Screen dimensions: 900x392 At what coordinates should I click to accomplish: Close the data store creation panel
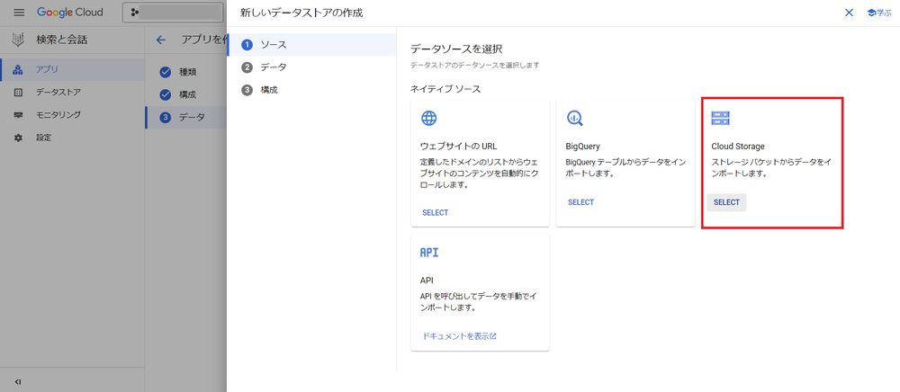click(849, 13)
